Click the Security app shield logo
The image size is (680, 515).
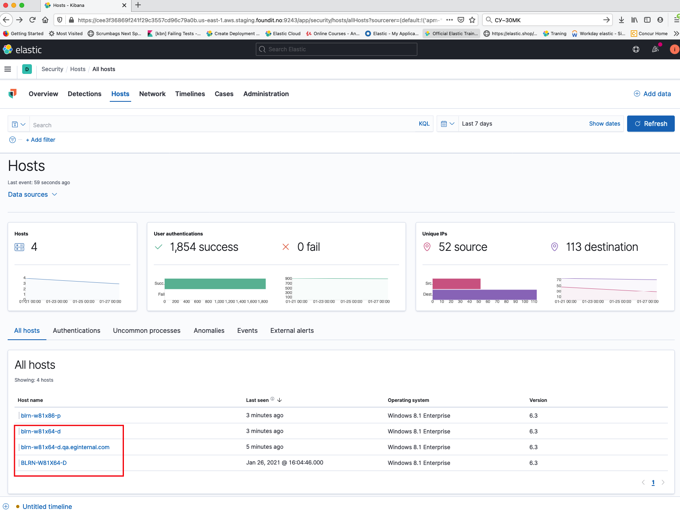(x=13, y=94)
